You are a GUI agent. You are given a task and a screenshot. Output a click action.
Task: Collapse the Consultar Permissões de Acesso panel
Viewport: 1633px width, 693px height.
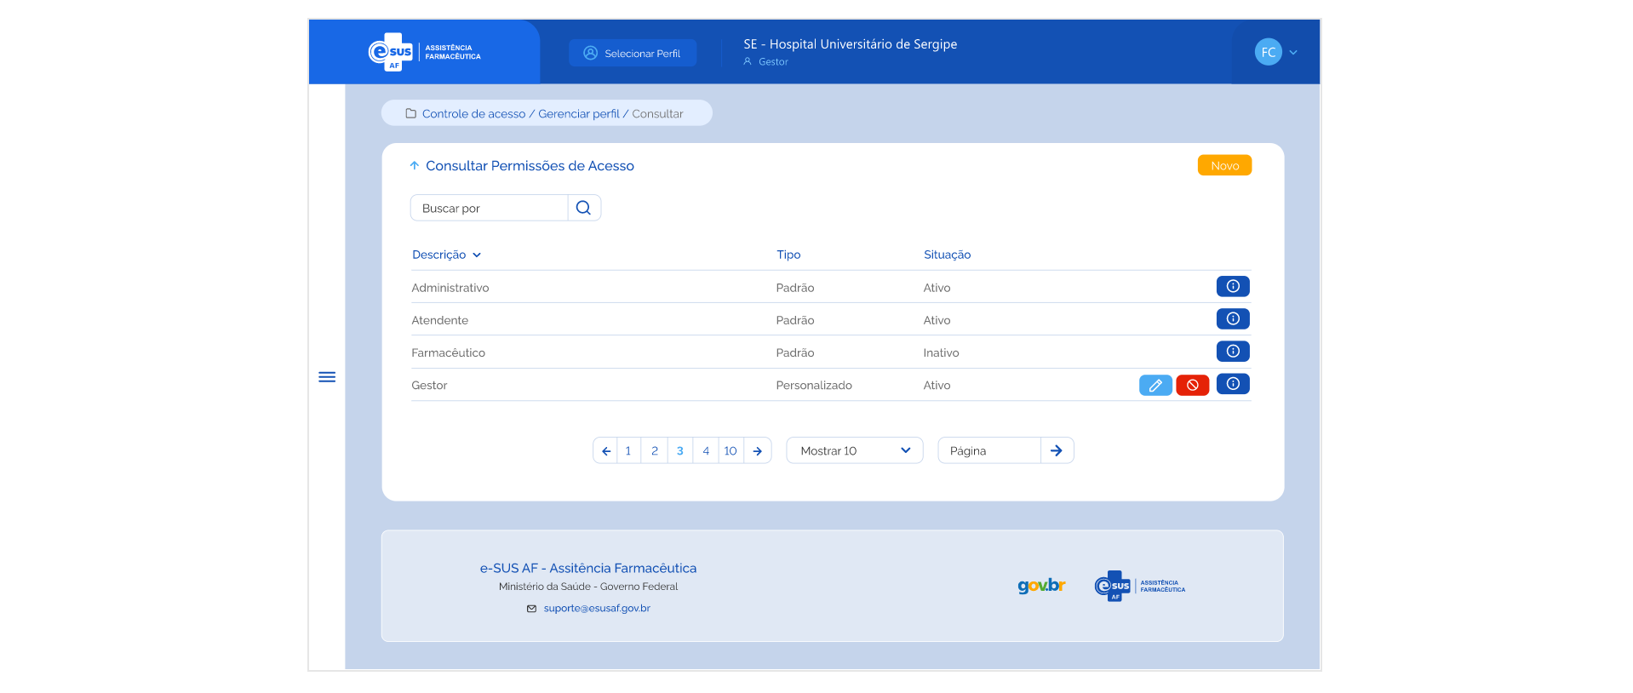tap(415, 166)
